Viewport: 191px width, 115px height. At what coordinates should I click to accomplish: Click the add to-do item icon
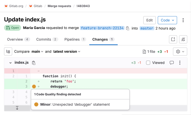coord(173,39)
